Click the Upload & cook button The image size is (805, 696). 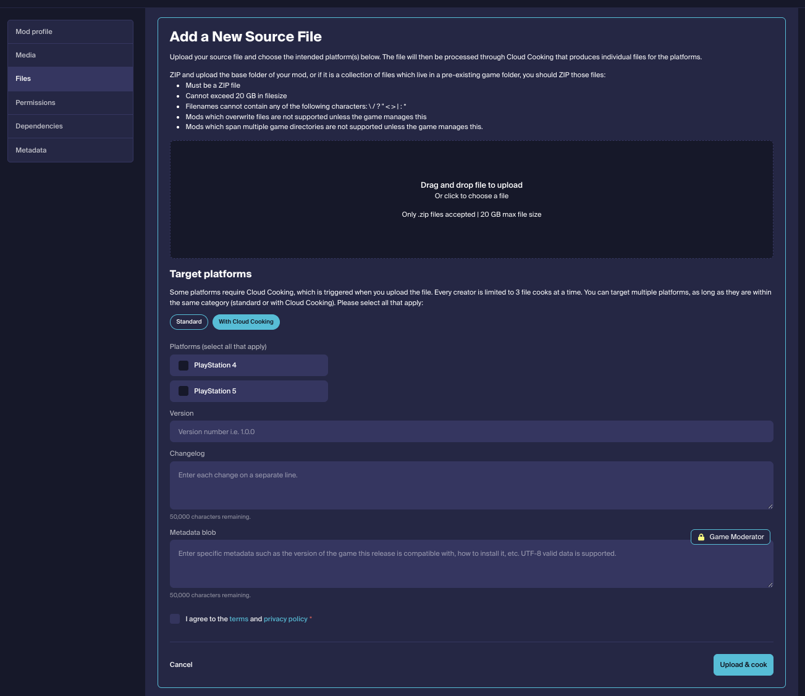(743, 665)
